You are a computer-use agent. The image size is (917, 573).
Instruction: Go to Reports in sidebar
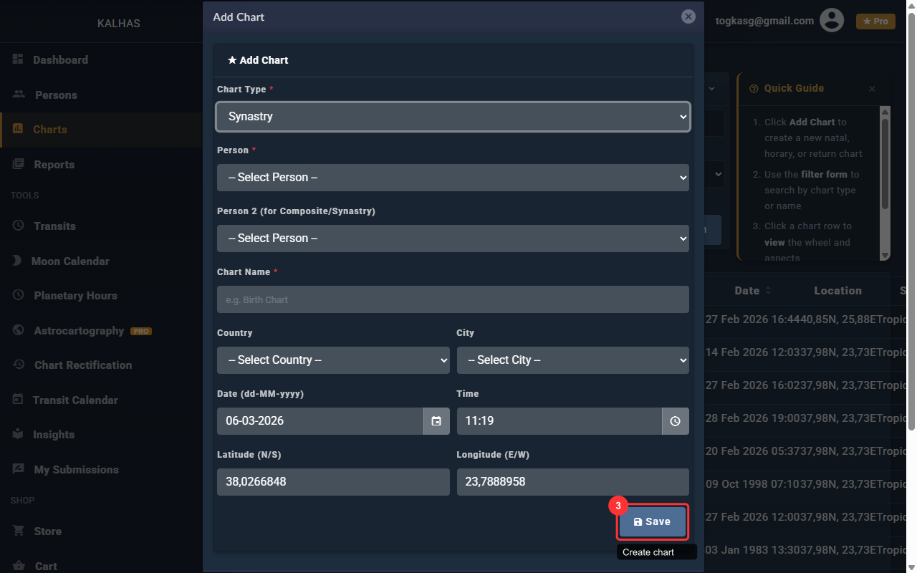54,165
